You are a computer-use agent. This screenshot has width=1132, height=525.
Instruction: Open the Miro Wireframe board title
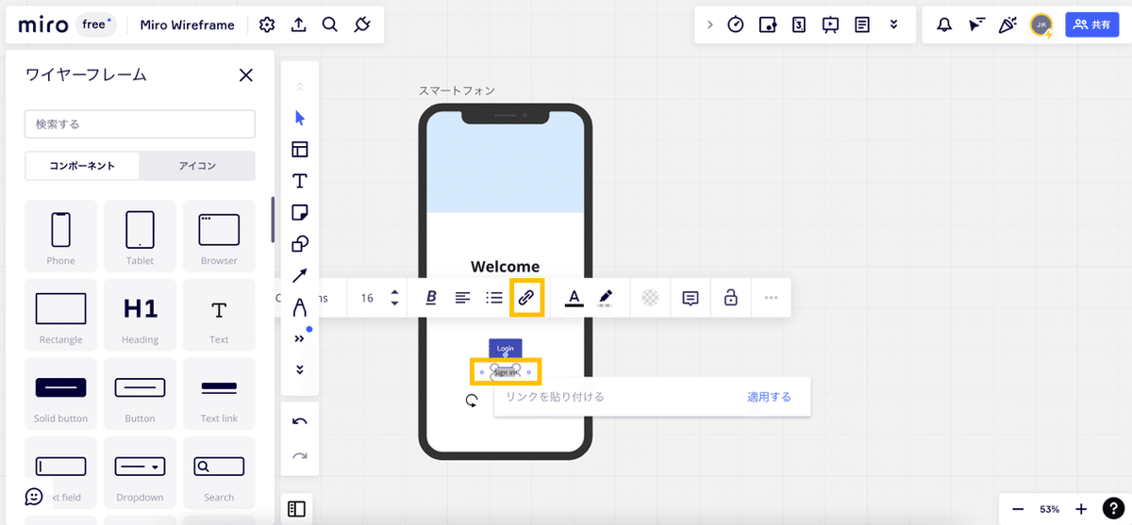pyautogui.click(x=187, y=25)
